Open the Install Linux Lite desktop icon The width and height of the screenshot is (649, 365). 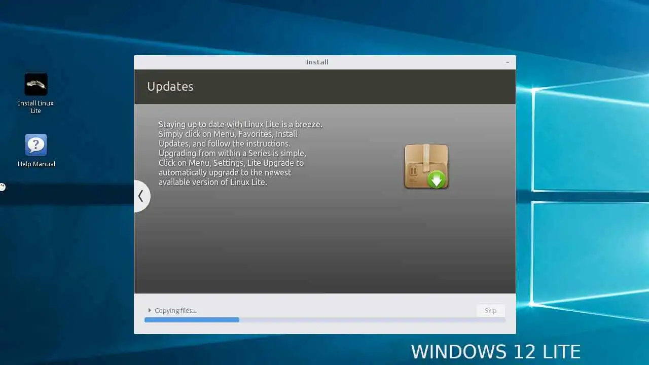(x=36, y=93)
